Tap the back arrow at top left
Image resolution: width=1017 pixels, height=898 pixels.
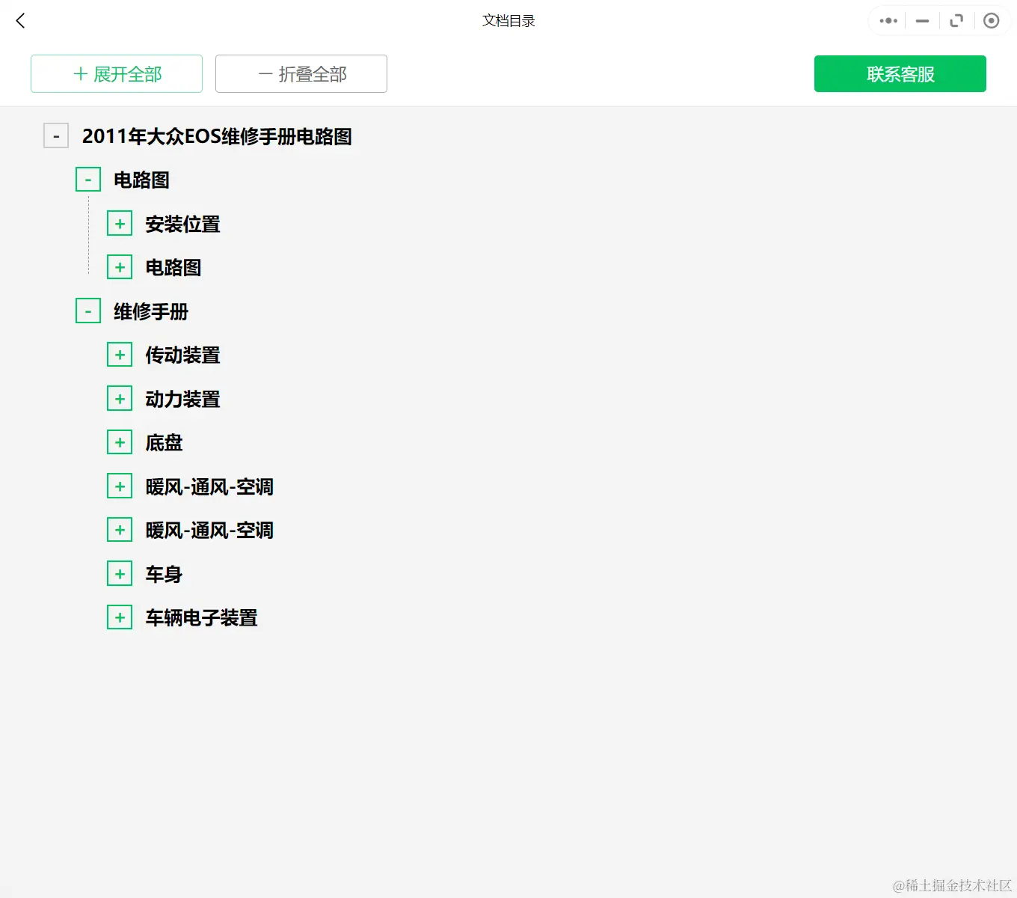coord(20,20)
